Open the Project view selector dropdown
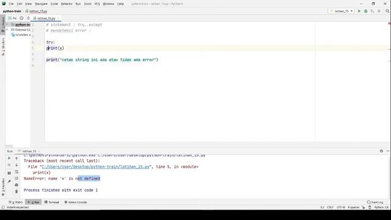 click(x=12, y=18)
